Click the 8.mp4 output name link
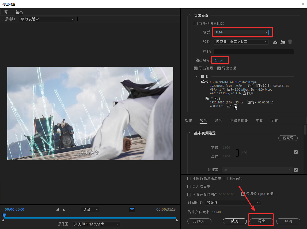307x229 pixels. (218, 60)
